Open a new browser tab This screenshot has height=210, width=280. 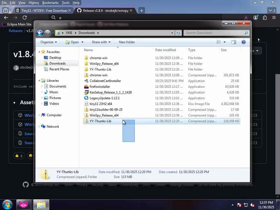coord(141,11)
